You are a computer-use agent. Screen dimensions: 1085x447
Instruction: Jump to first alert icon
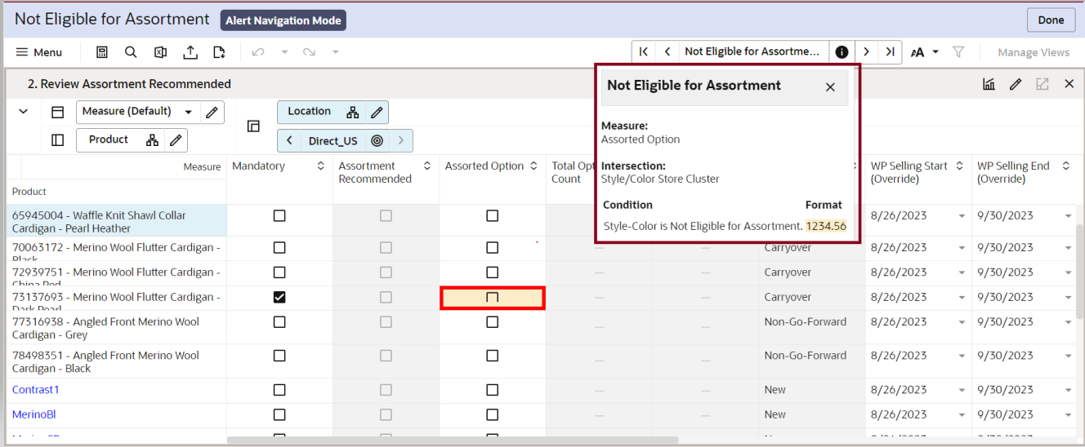pyautogui.click(x=644, y=51)
